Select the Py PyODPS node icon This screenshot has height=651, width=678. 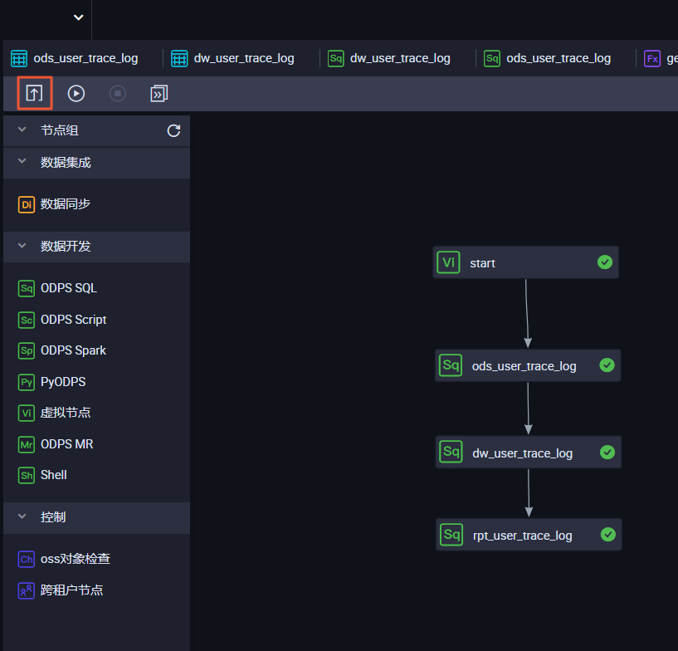pos(27,383)
